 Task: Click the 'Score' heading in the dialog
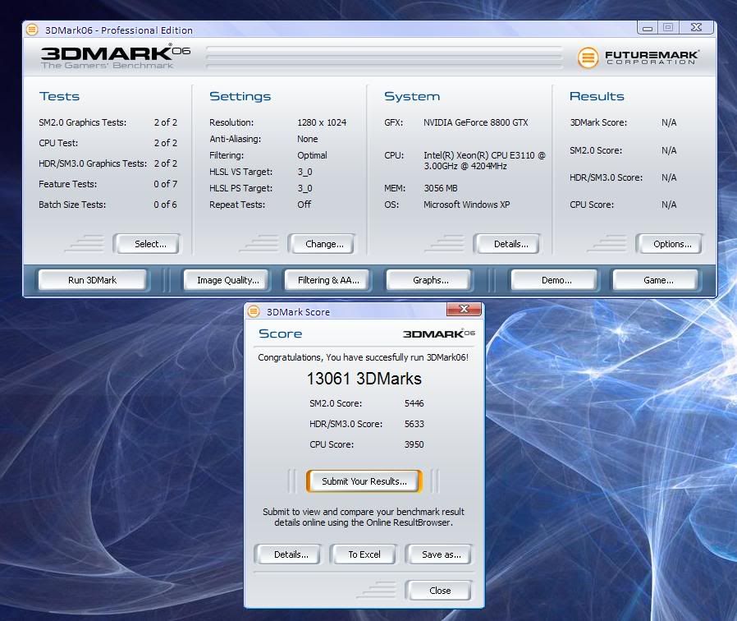pyautogui.click(x=281, y=333)
